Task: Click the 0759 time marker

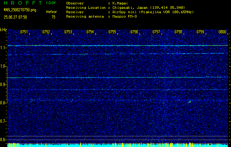Action: 201,32
